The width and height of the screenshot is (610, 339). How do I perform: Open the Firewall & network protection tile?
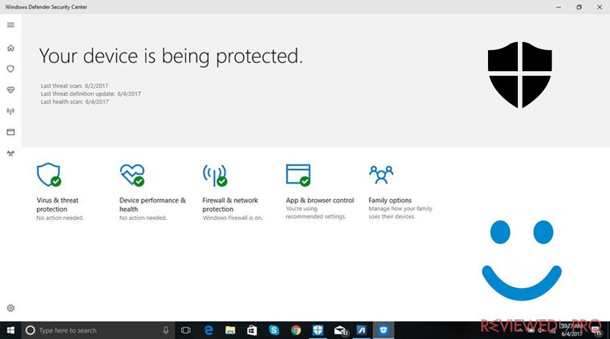(232, 192)
